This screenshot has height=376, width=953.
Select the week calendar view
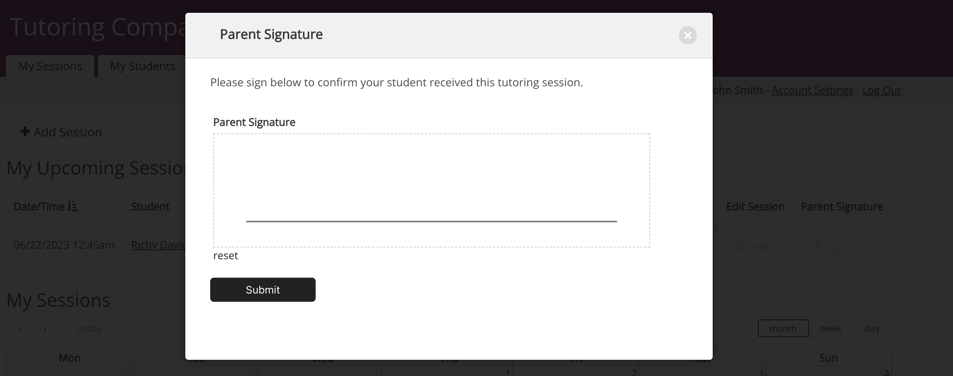(831, 329)
